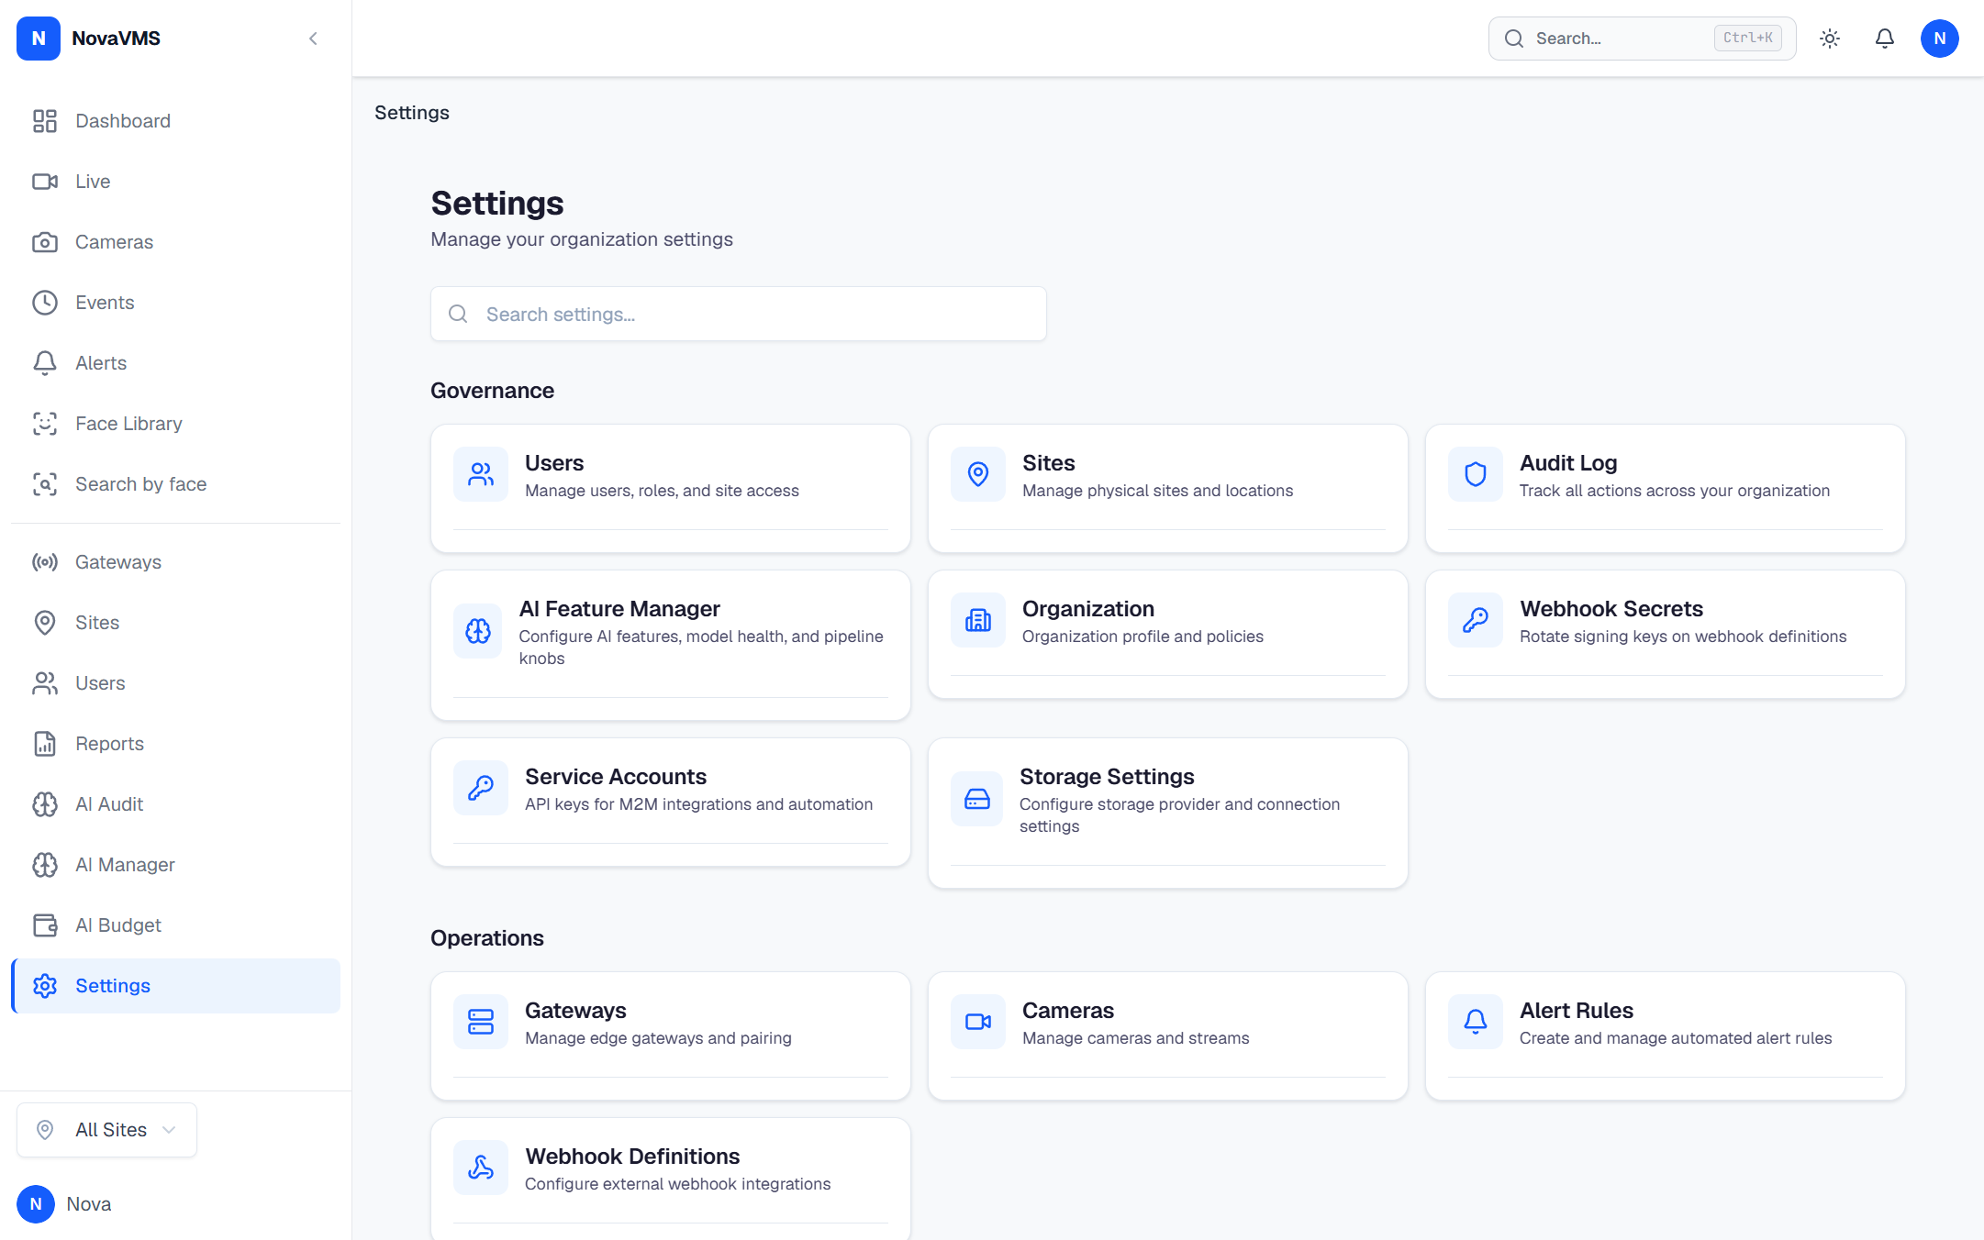Click the Settings breadcrumb text
1984x1240 pixels.
click(412, 113)
